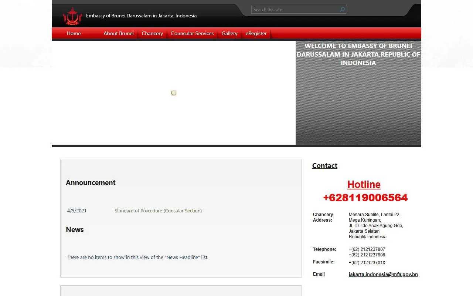Click telephone number +(62) 2121237808
Image resolution: width=473 pixels, height=296 pixels.
click(x=367, y=255)
